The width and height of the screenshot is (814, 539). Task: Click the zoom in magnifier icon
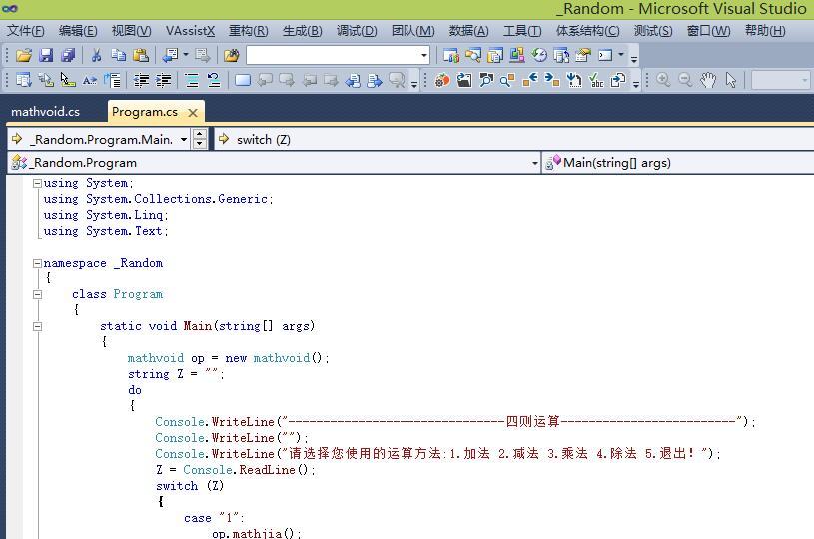click(663, 80)
